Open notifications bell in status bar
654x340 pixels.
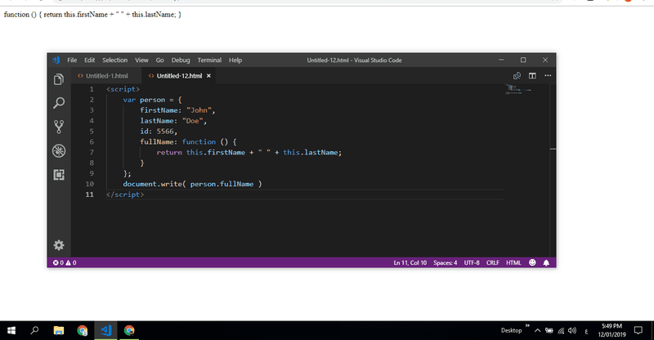pyautogui.click(x=546, y=262)
